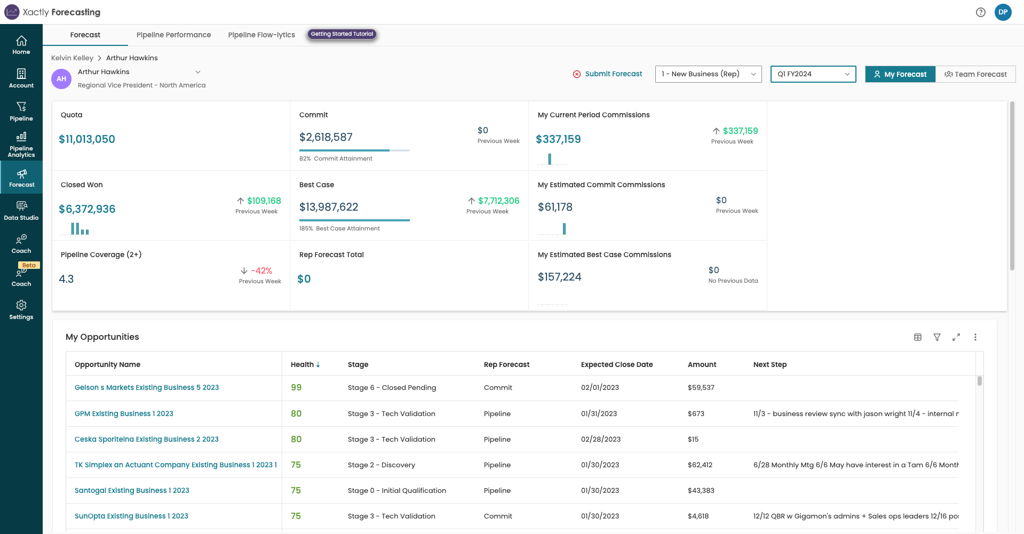The height and width of the screenshot is (534, 1024).
Task: Open the DP profile avatar menu
Action: pyautogui.click(x=1003, y=12)
